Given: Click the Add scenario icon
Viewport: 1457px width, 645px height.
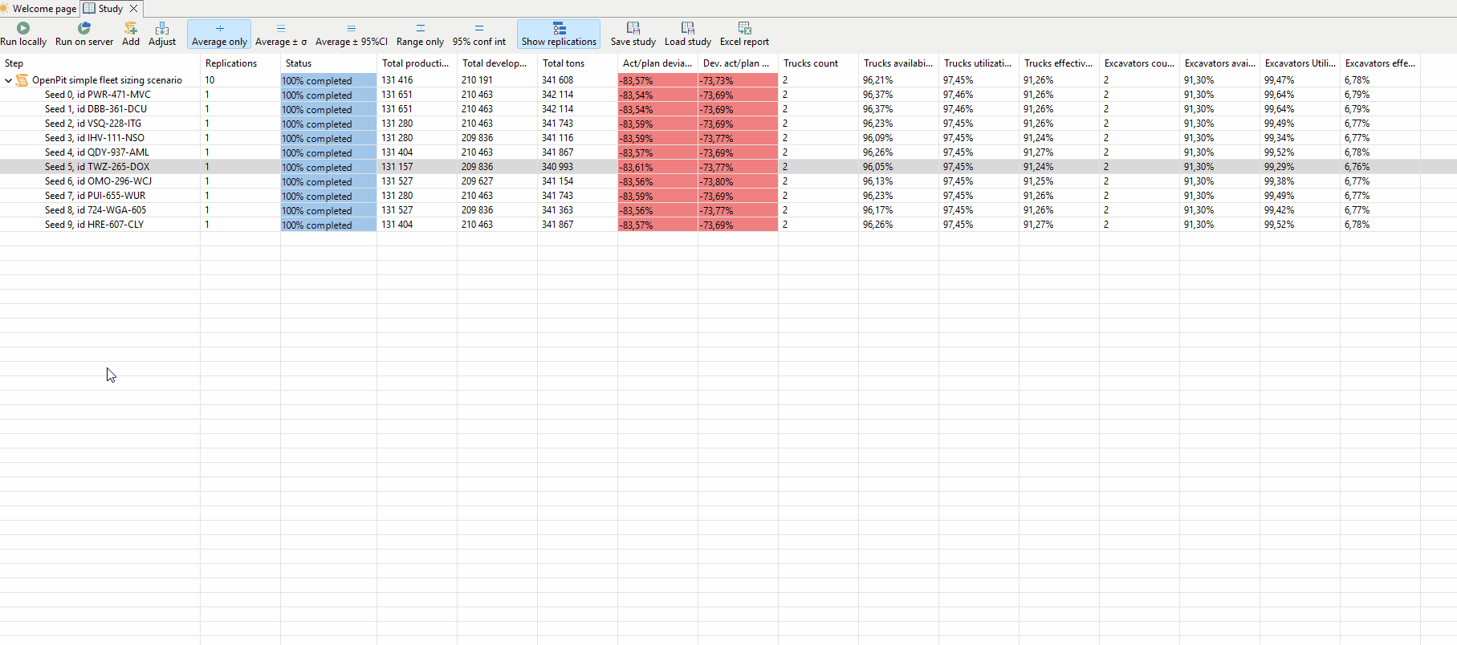Looking at the screenshot, I should coord(131,28).
